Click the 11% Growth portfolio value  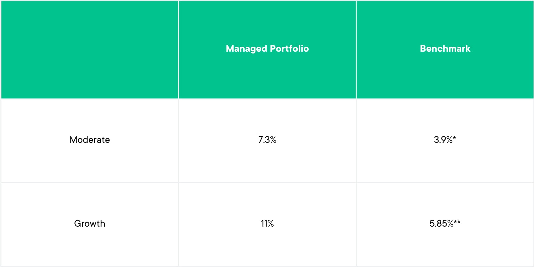(x=267, y=224)
